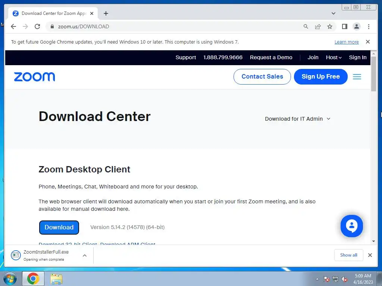Click the muted volume tray icon

coord(344,279)
